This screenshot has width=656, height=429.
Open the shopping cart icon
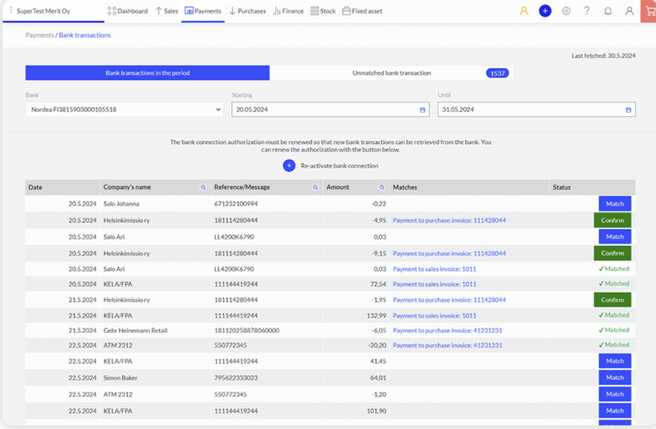648,11
